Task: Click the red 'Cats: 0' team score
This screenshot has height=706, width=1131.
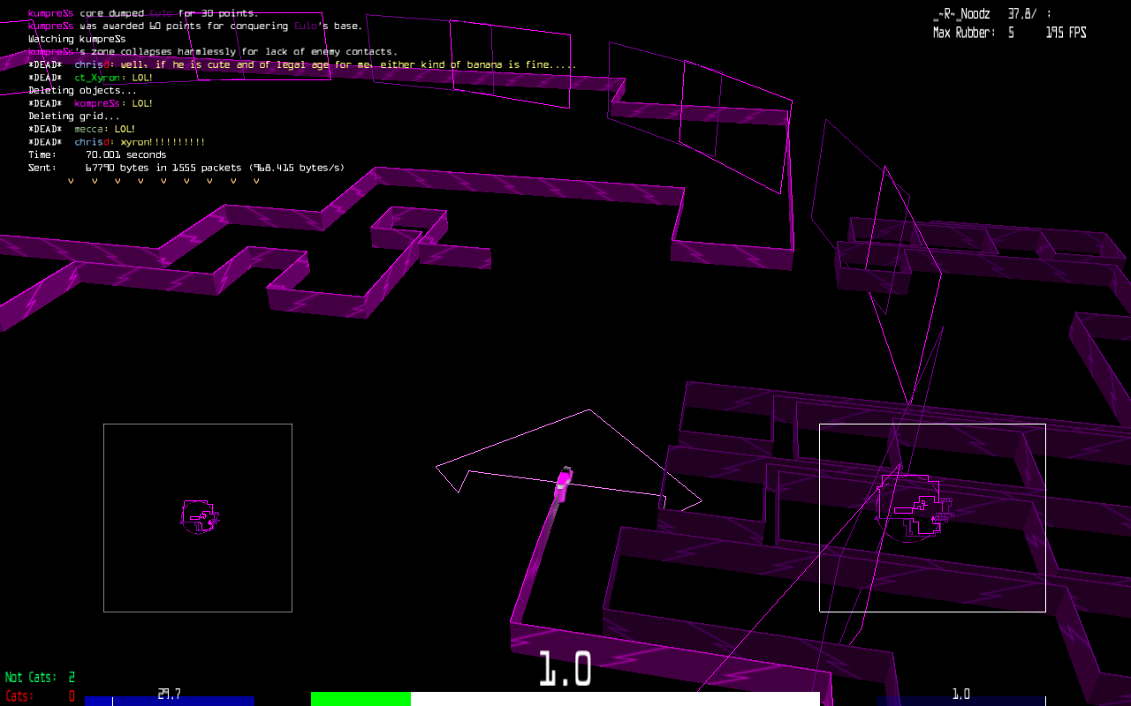Action: 40,696
